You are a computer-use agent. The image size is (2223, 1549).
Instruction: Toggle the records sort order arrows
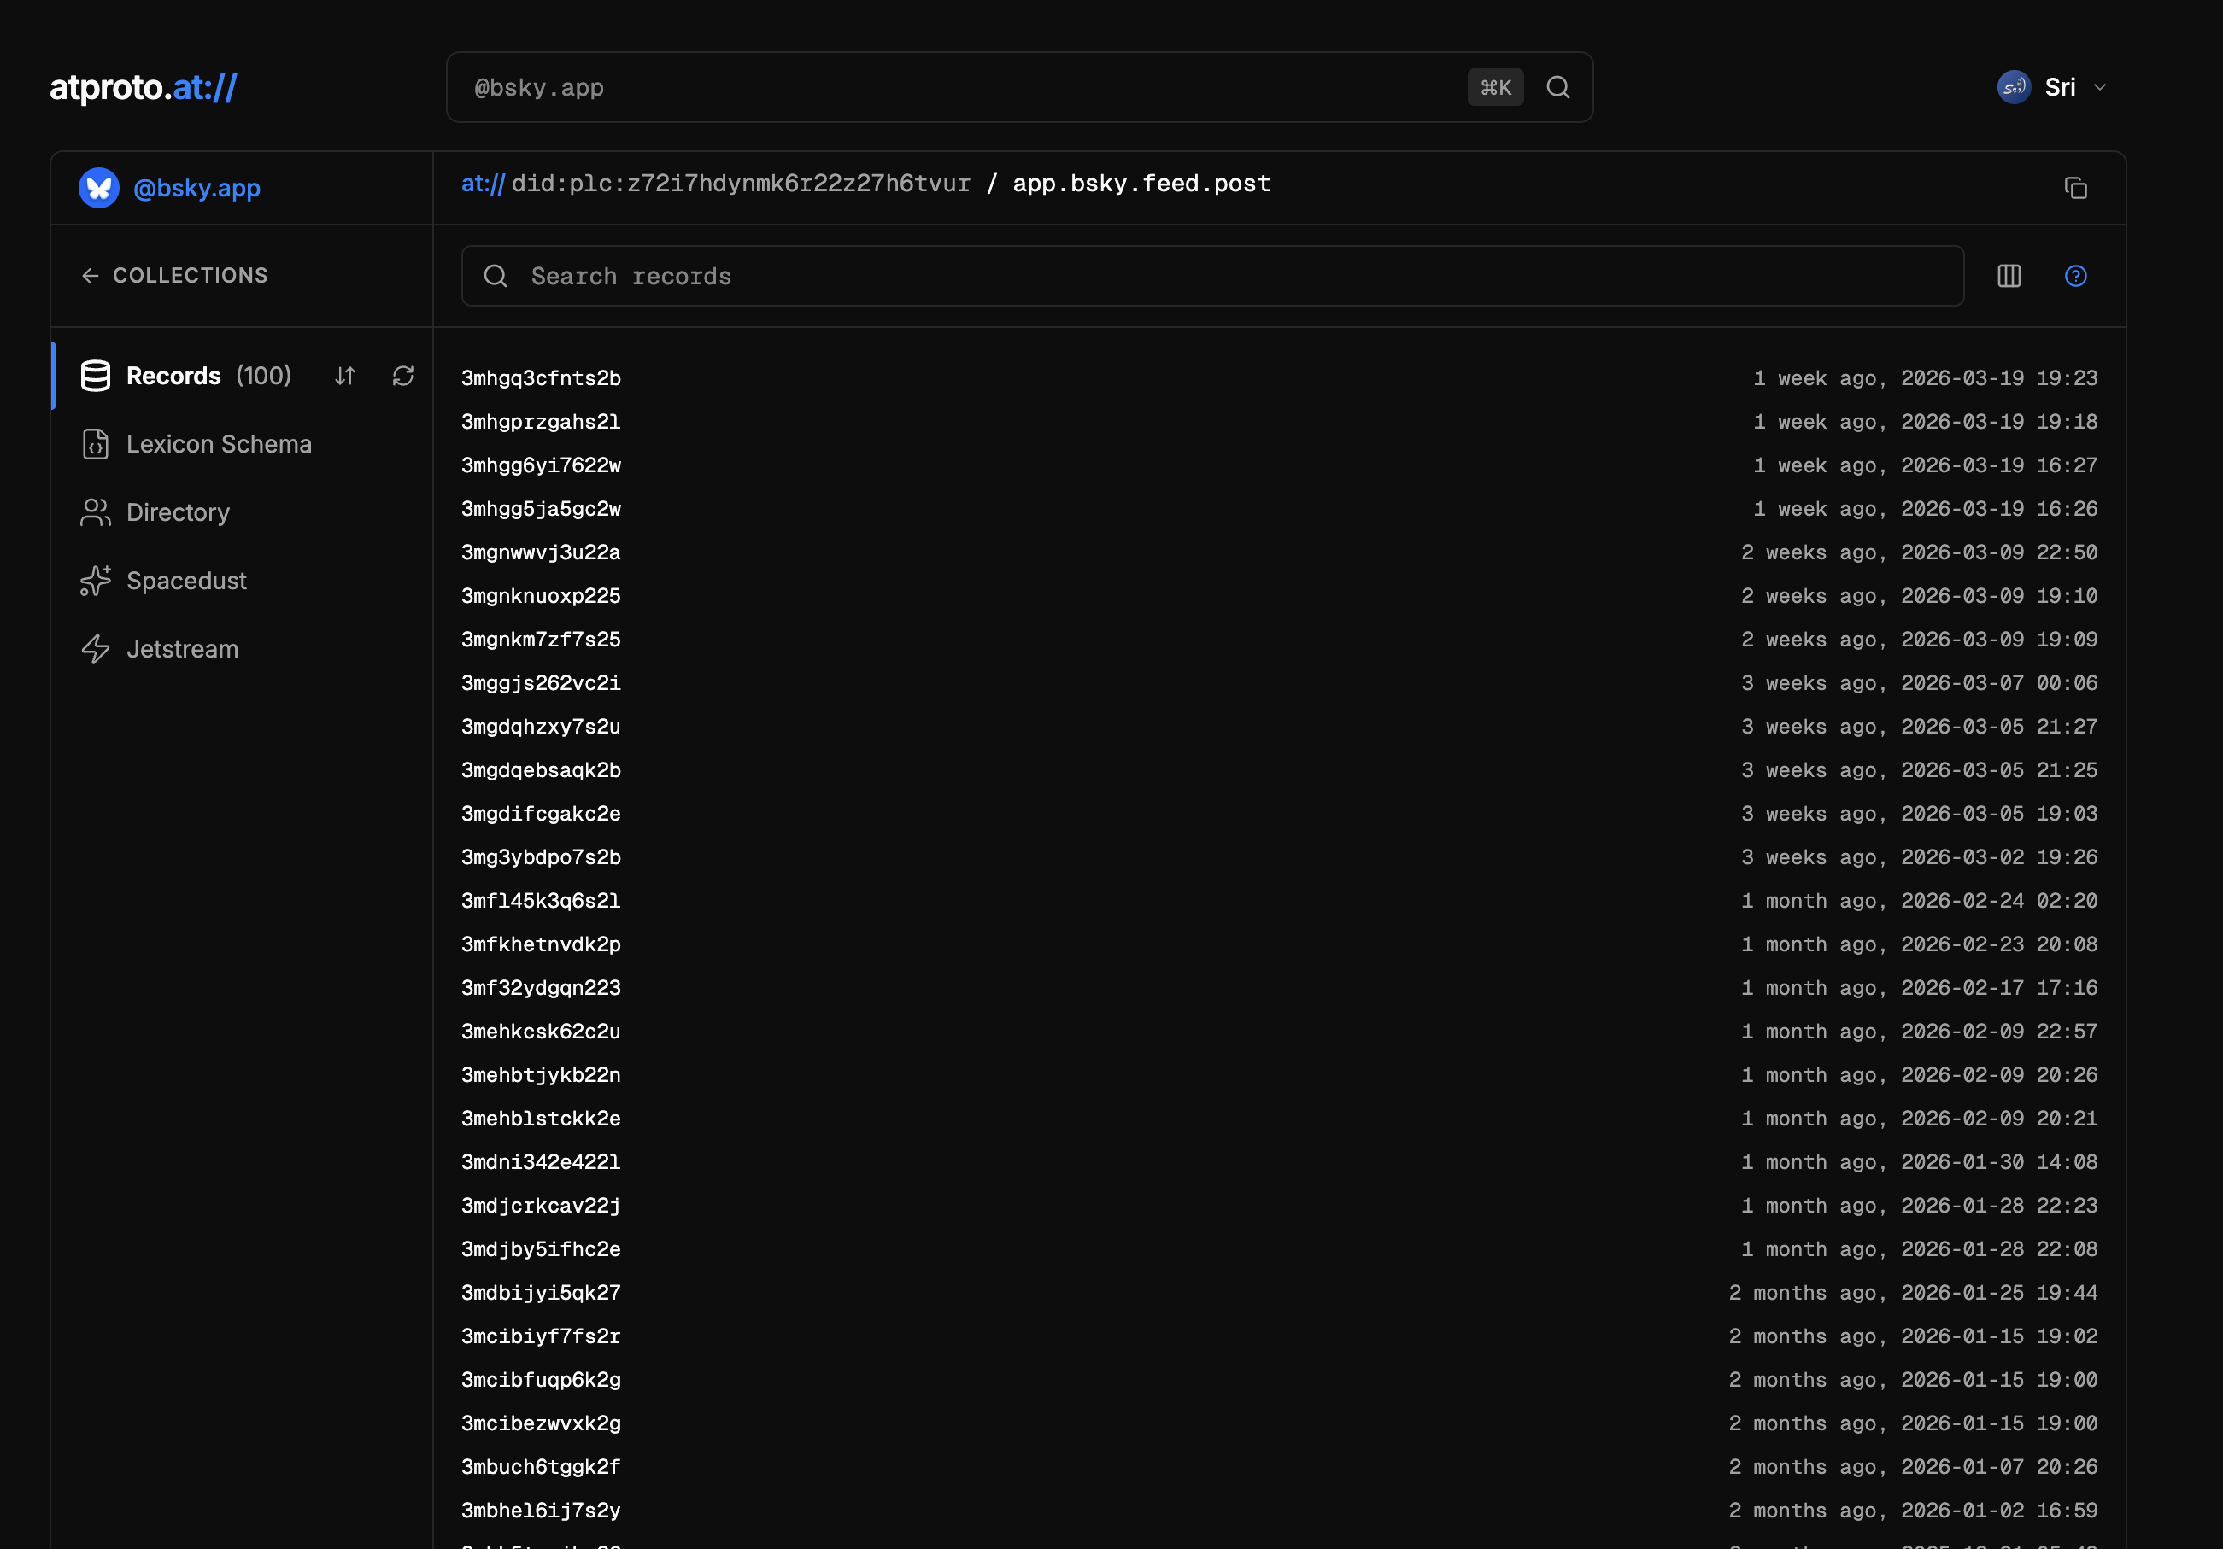click(x=346, y=376)
